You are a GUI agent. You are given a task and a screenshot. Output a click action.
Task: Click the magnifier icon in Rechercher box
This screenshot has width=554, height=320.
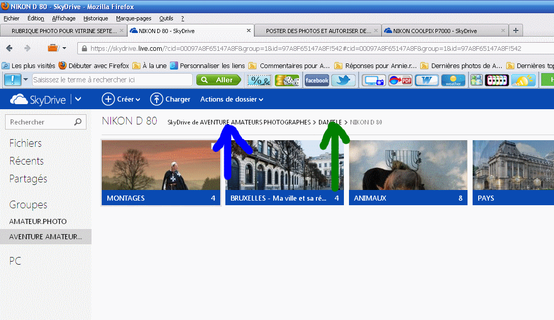pos(78,122)
